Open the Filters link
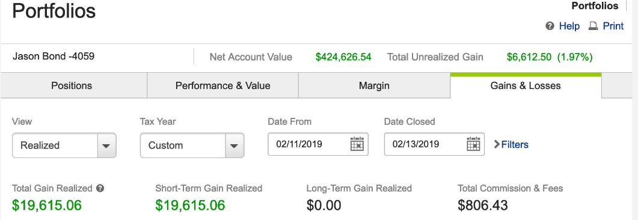This screenshot has height=220, width=638. (515, 145)
